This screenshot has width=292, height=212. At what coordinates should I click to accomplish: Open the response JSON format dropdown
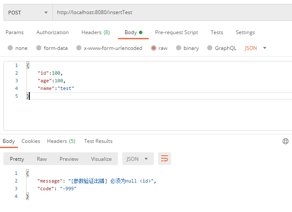138,159
